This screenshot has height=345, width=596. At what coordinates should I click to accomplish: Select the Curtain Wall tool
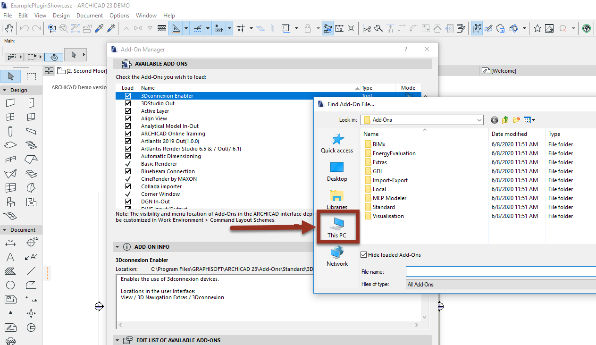[10, 188]
